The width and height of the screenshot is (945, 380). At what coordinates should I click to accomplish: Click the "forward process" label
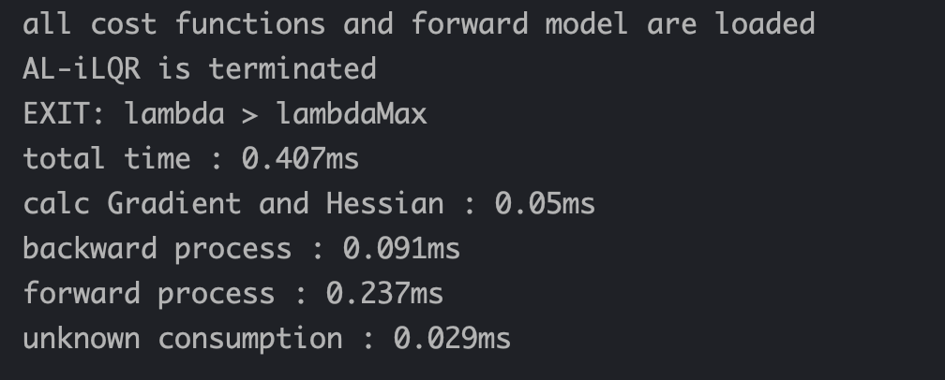[x=148, y=294]
